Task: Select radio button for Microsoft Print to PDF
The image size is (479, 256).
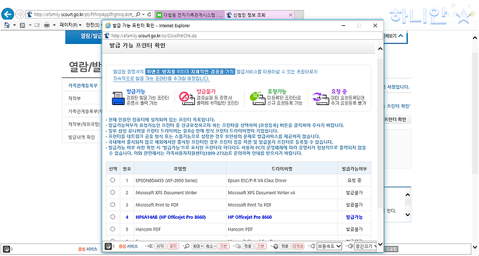Action: pos(112,205)
